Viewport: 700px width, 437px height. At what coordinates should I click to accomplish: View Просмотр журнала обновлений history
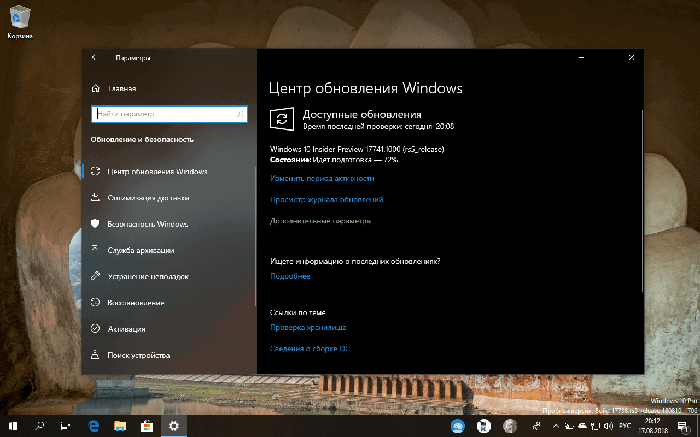click(326, 199)
